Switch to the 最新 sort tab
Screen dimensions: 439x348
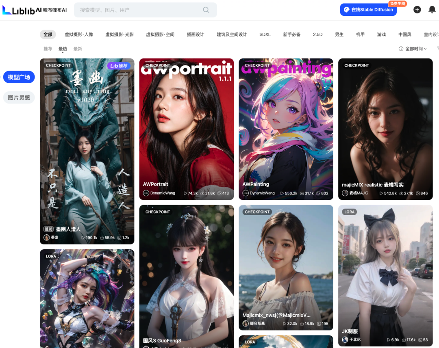click(x=77, y=48)
